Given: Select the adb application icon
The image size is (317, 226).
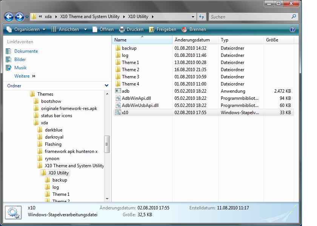Looking at the screenshot, I should [118, 91].
